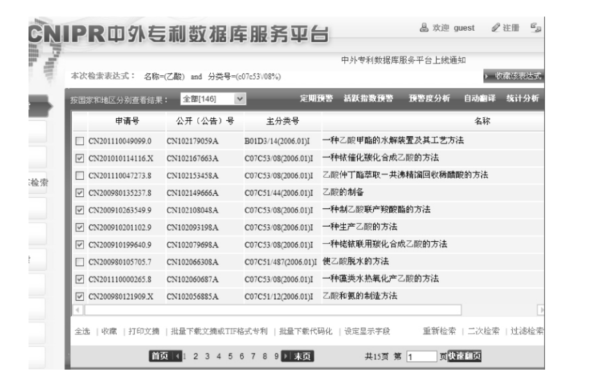Open 统计分析
The height and width of the screenshot is (387, 600).
tap(522, 98)
